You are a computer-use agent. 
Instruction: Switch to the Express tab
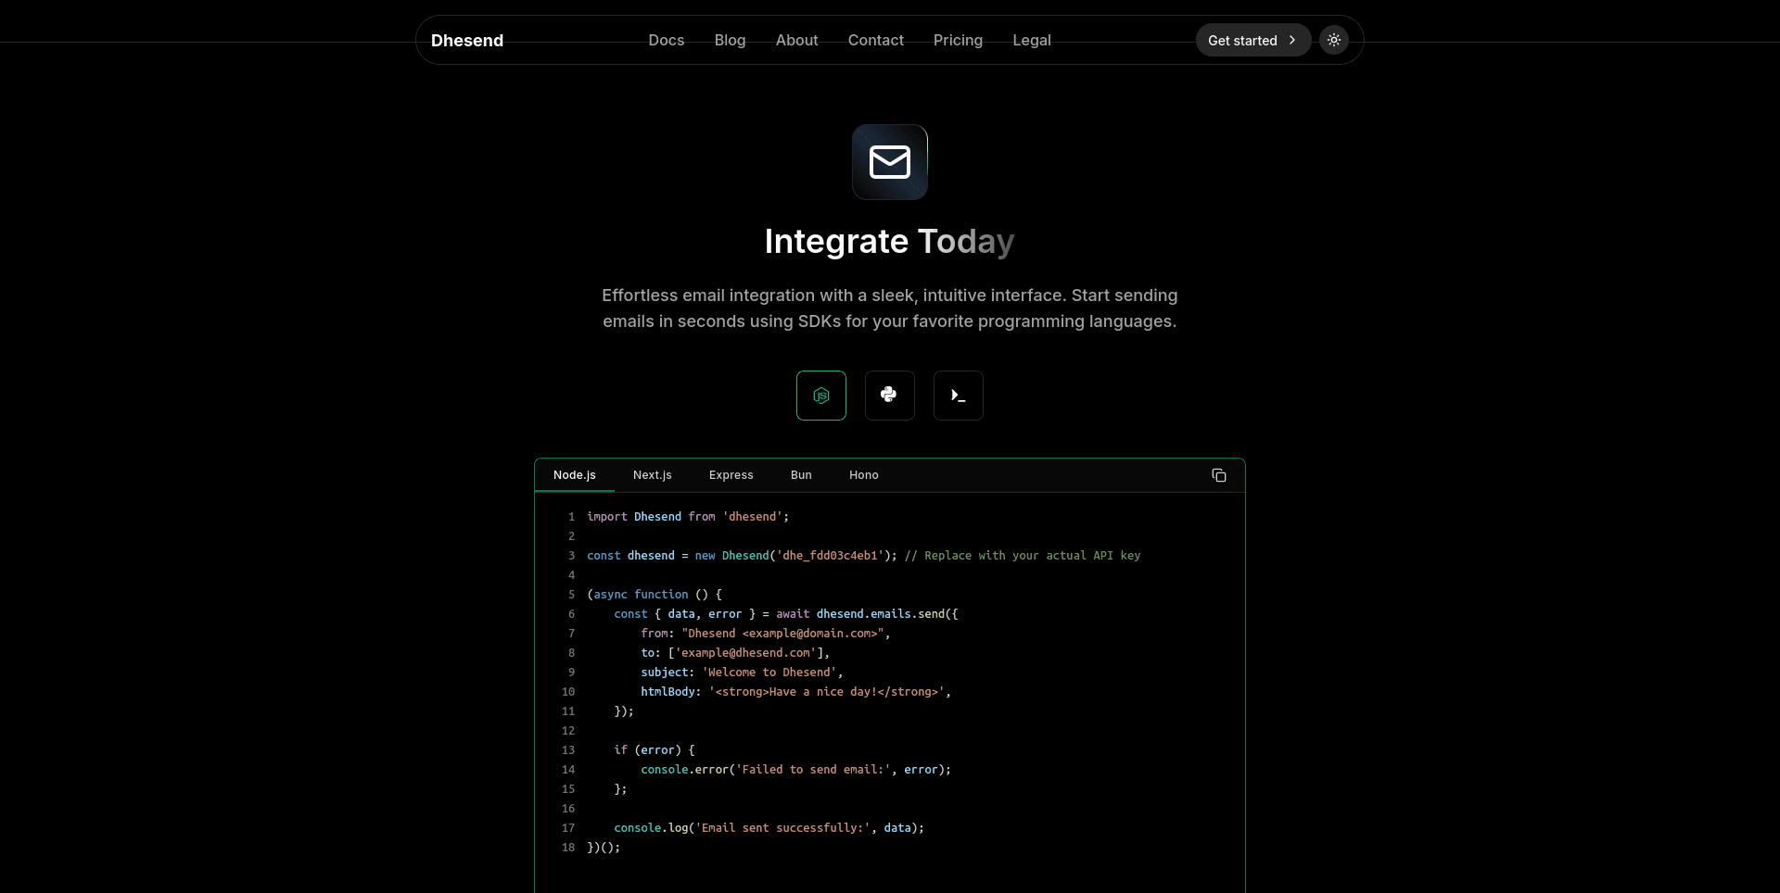tap(731, 475)
